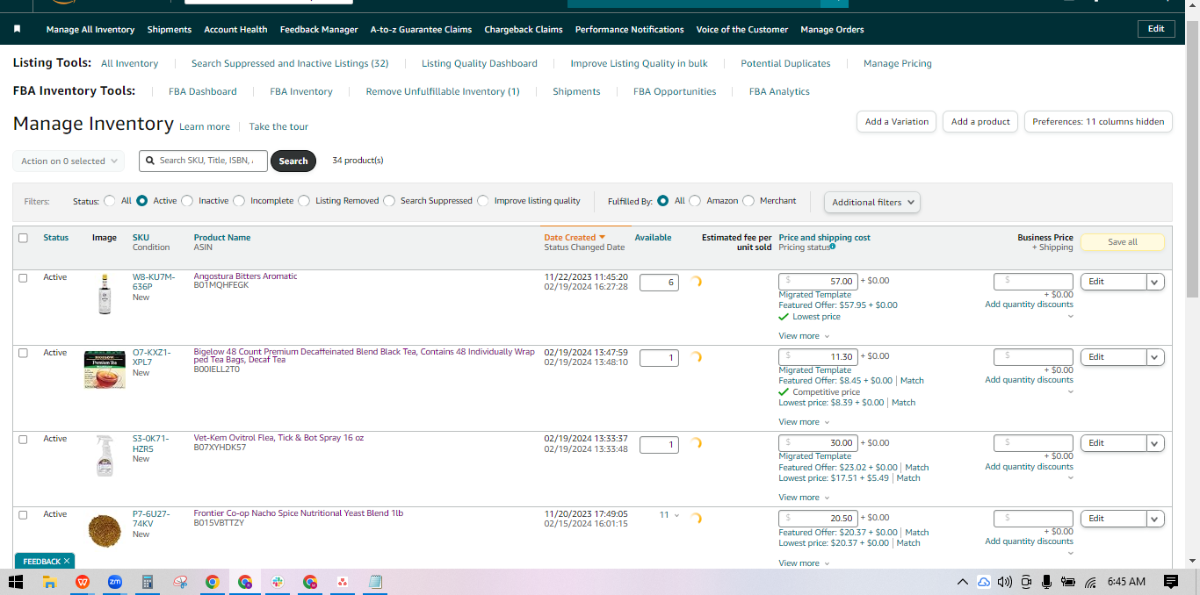This screenshot has height=595, width=1200.
Task: Select the Search Suppressed status filter
Action: [x=389, y=201]
